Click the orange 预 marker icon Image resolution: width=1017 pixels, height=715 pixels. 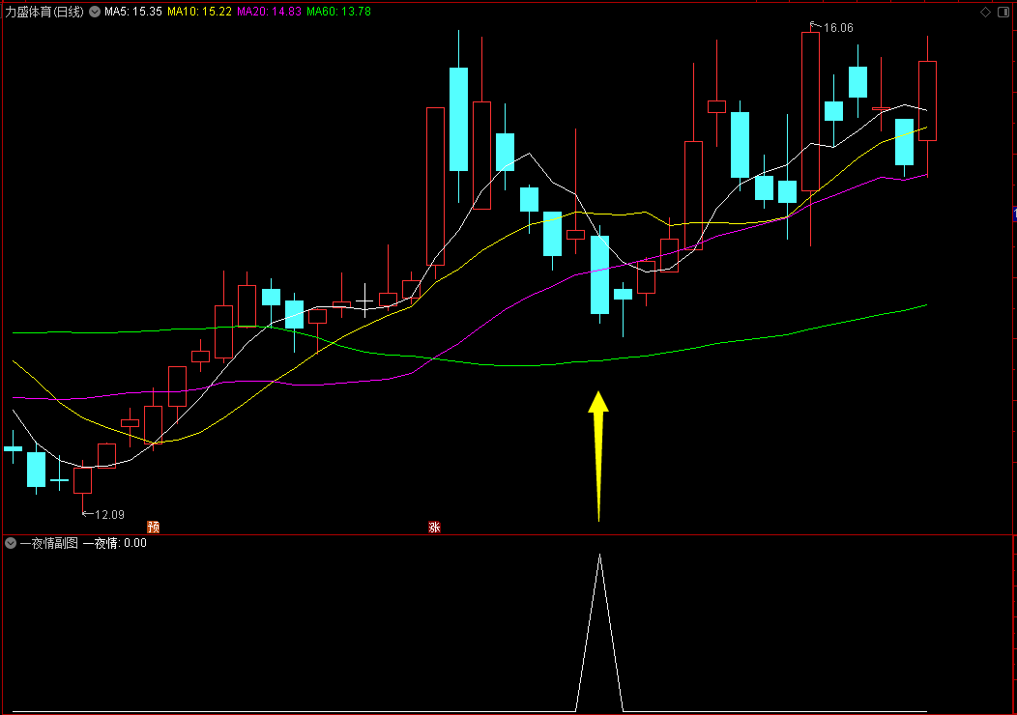tap(153, 527)
